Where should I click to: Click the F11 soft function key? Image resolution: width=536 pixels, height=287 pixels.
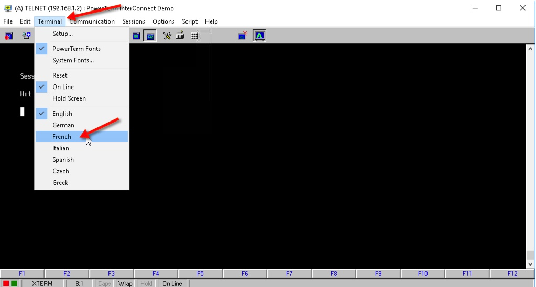[467, 274]
